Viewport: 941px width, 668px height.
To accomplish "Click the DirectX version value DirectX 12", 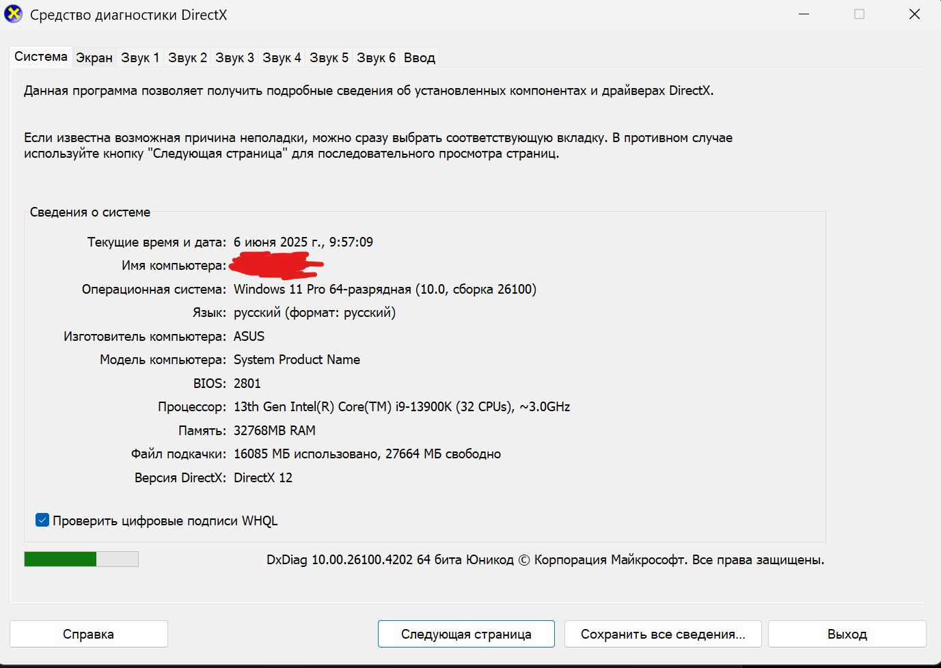I will (263, 477).
